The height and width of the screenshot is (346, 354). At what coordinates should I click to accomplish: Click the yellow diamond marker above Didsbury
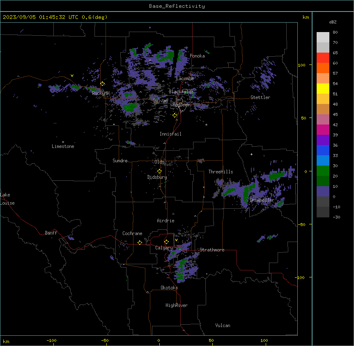coord(159,171)
